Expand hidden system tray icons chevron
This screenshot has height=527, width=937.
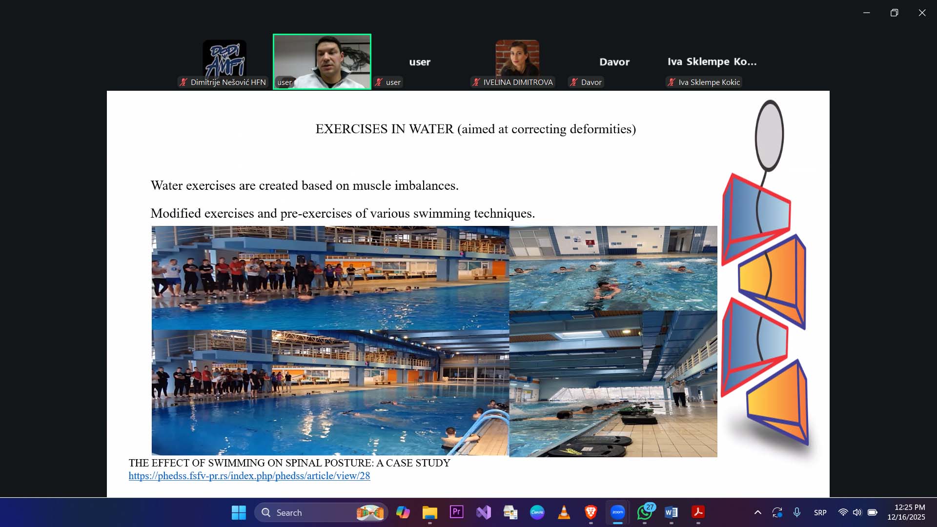point(757,512)
